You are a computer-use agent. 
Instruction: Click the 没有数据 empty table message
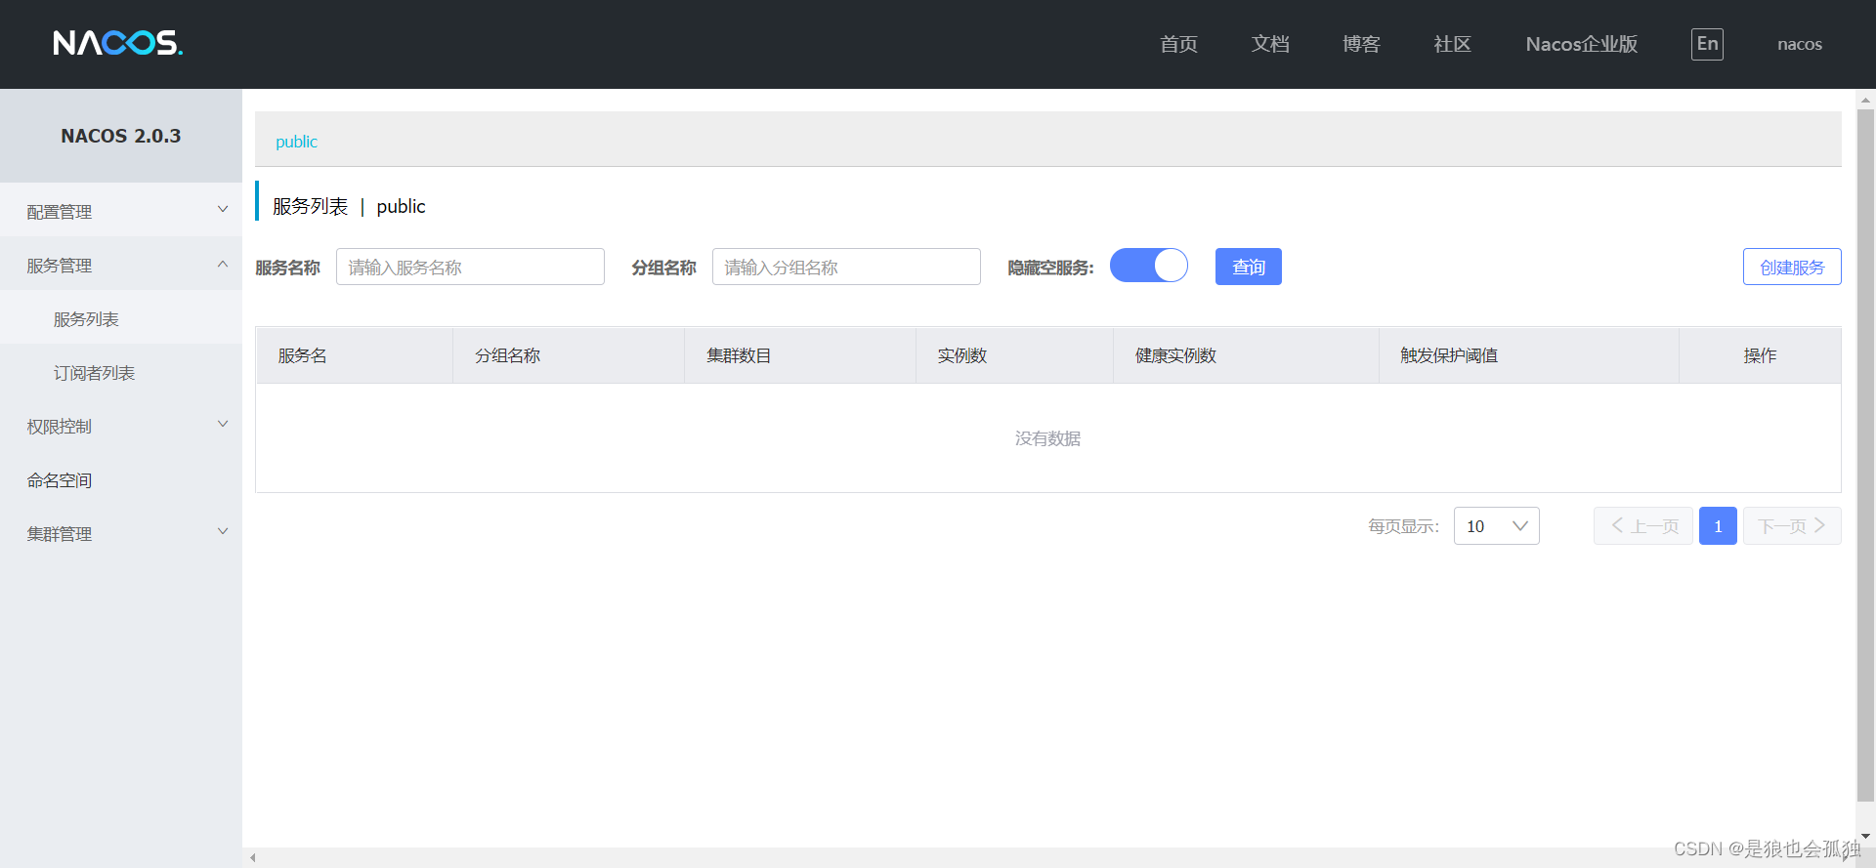click(x=1047, y=438)
